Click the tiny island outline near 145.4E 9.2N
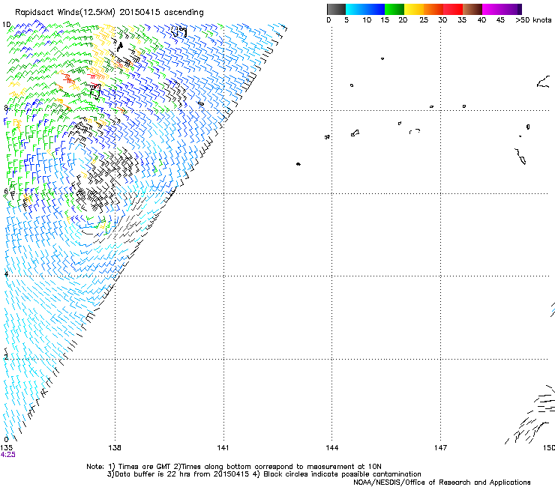 point(382,58)
